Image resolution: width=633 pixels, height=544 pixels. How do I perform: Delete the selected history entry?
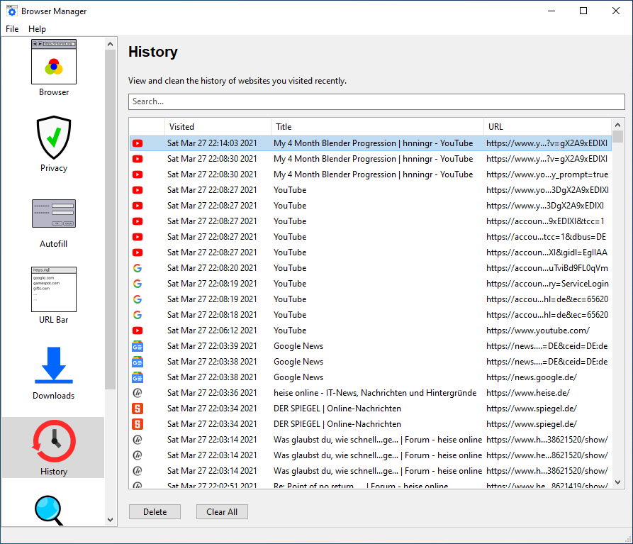(x=155, y=512)
